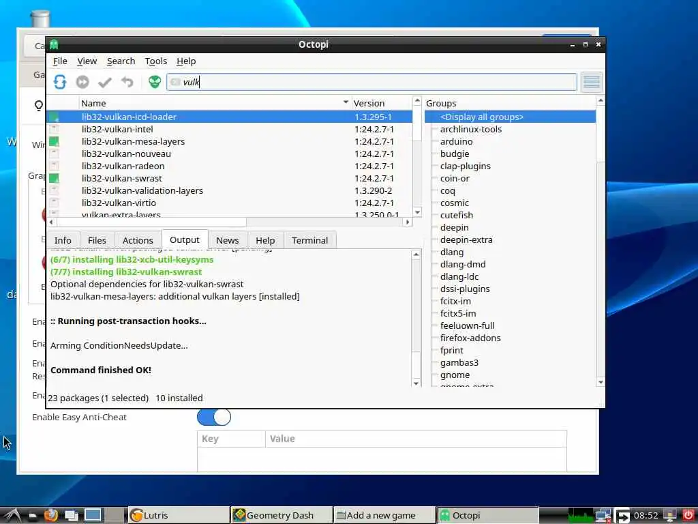Click the system upgrade fast-forward icon
698x524 pixels.
82,82
